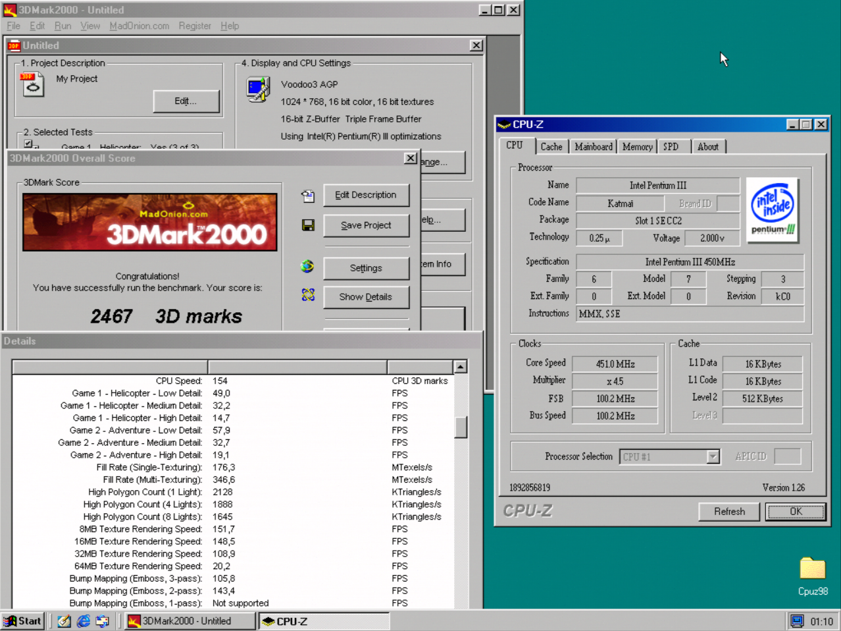The width and height of the screenshot is (841, 631).
Task: Click the 64MB Texture Rendering Speed row
Action: [x=232, y=566]
